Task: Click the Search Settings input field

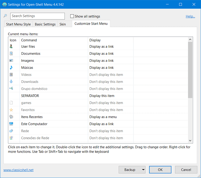Action: click(x=37, y=16)
